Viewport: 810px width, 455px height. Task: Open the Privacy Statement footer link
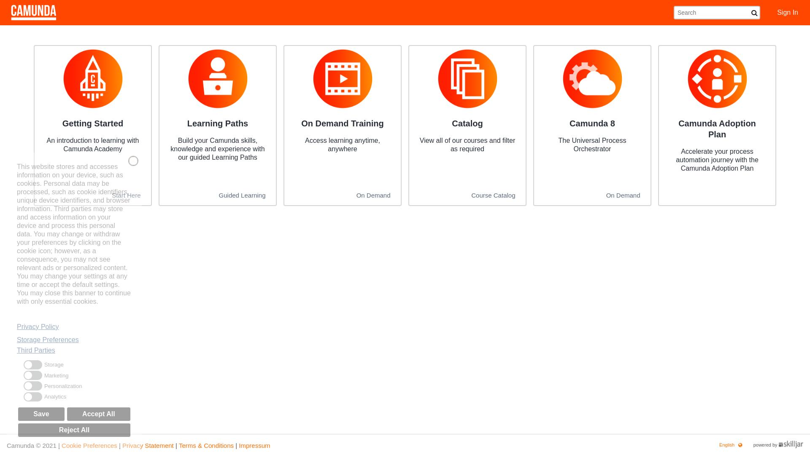[x=148, y=446]
